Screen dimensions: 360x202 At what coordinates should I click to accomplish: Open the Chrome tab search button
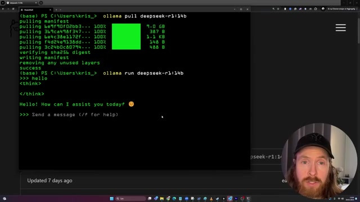[x=3, y=3]
